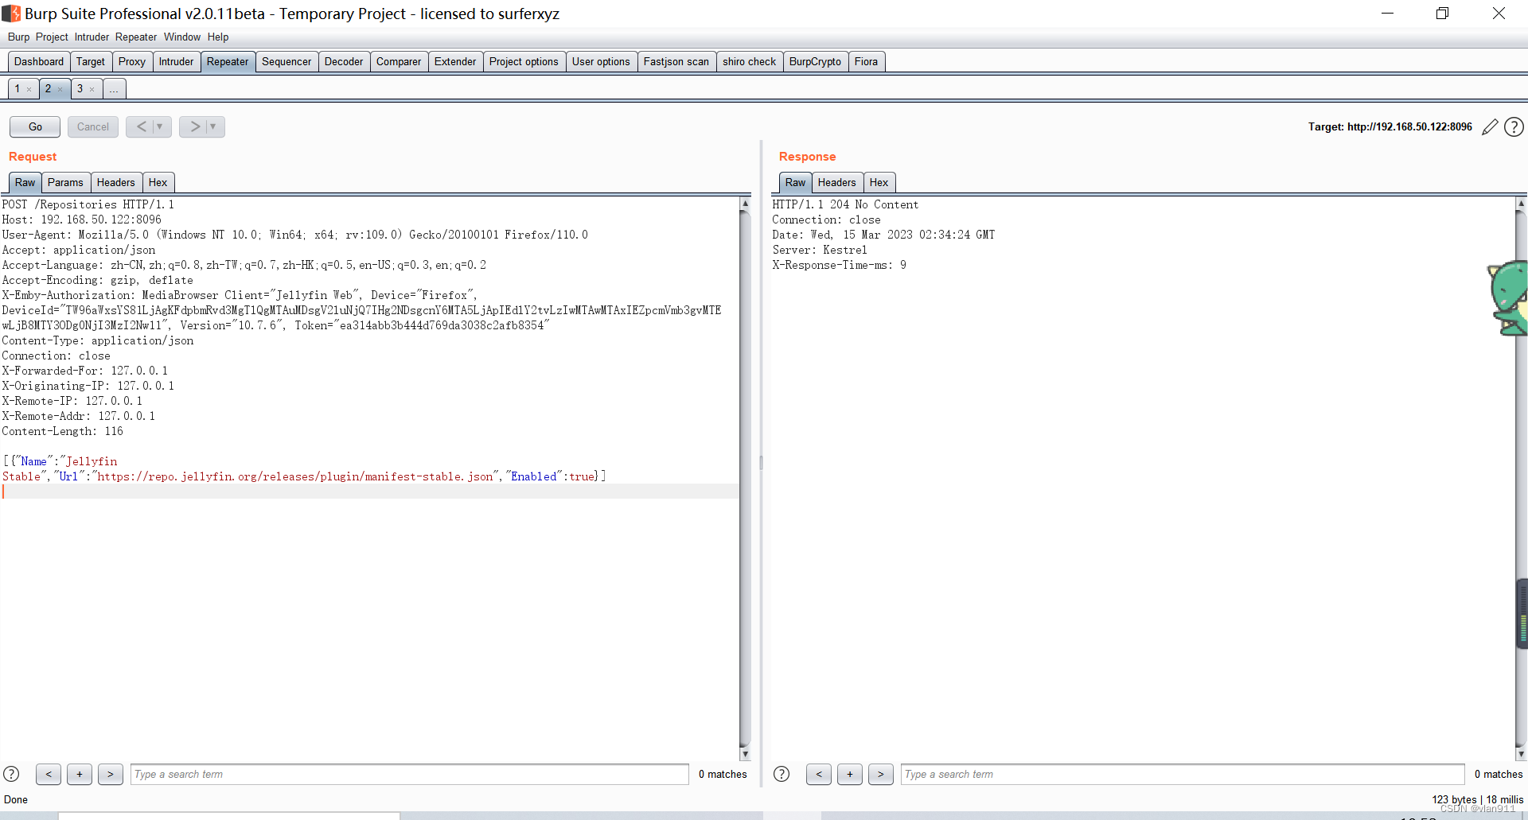The image size is (1528, 820).
Task: Click the HTTP/1.1 204 No Content line
Action: click(845, 204)
